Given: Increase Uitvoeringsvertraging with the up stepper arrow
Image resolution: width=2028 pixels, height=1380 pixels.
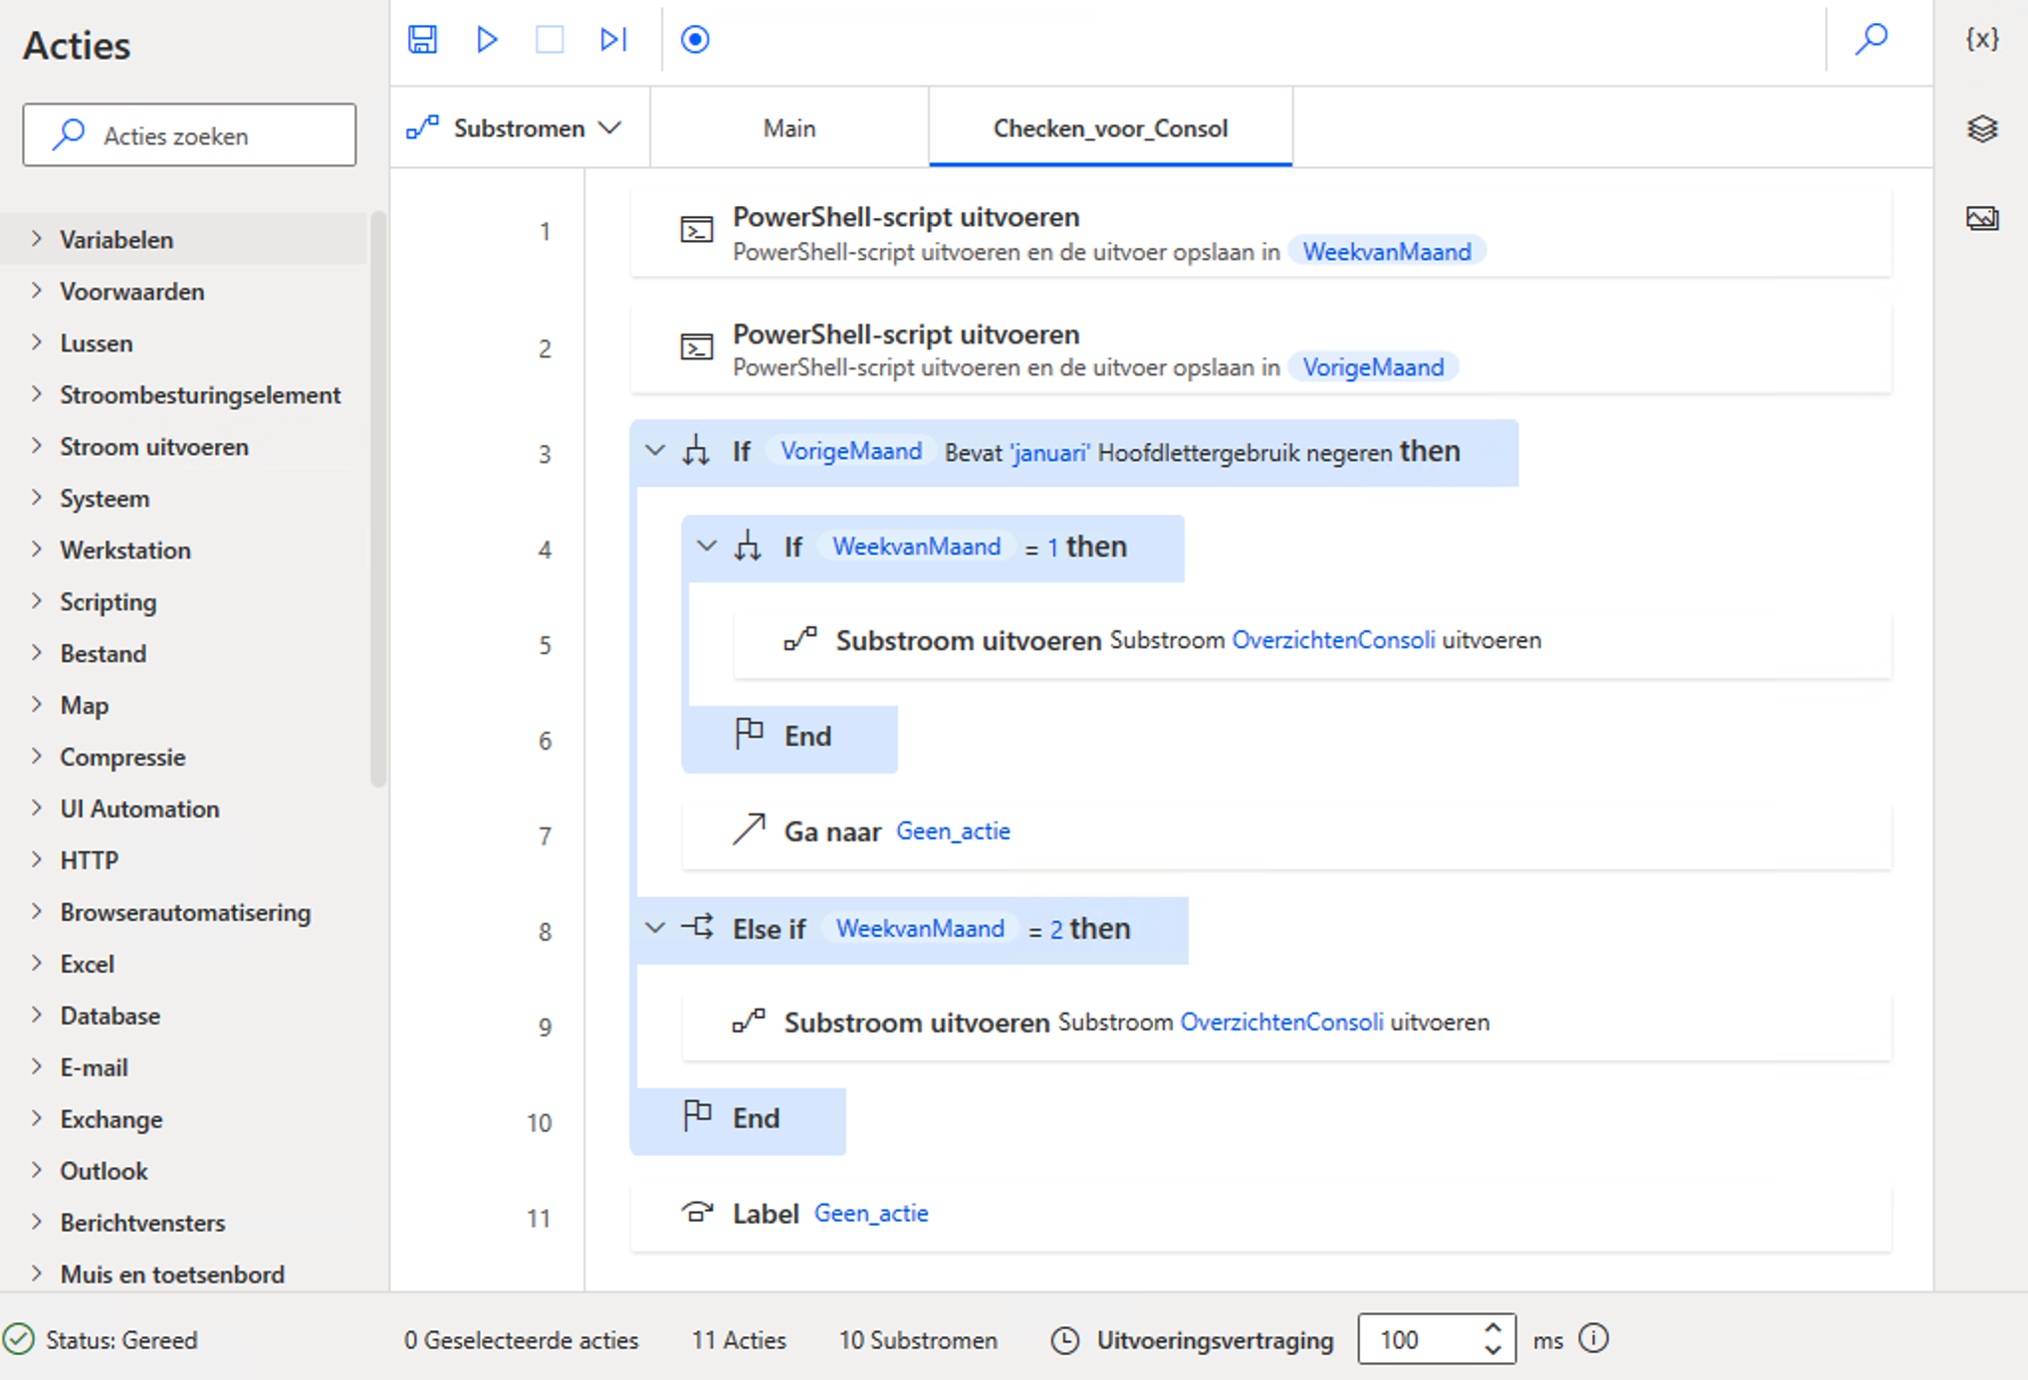Looking at the screenshot, I should coord(1491,1328).
